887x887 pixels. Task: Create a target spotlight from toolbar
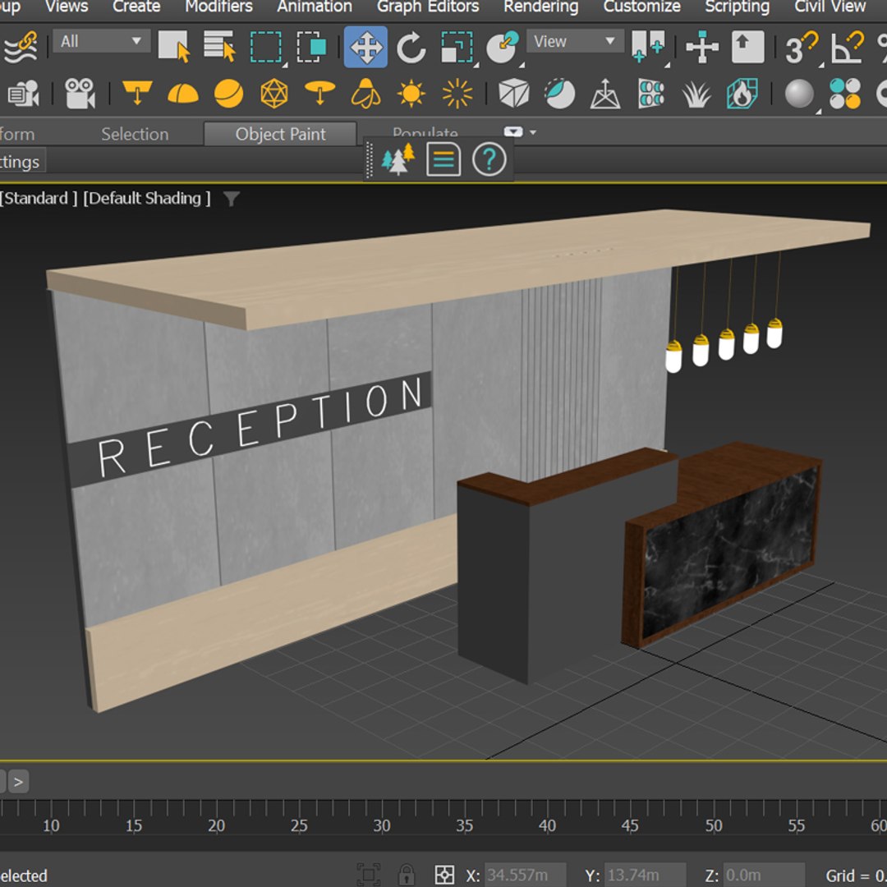coord(137,93)
